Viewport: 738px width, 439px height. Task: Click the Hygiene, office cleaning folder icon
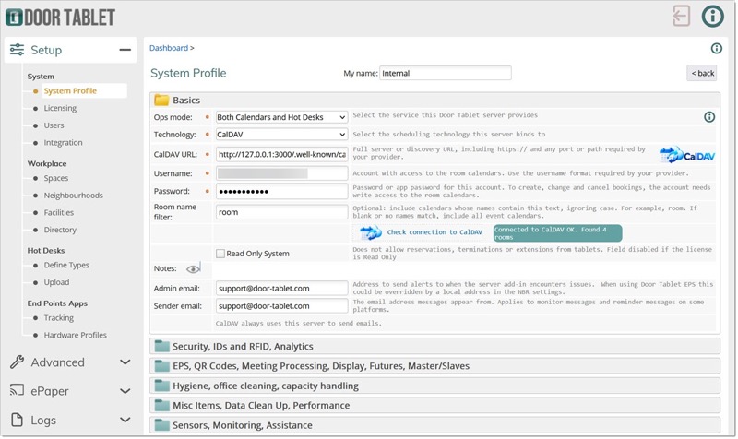(162, 386)
